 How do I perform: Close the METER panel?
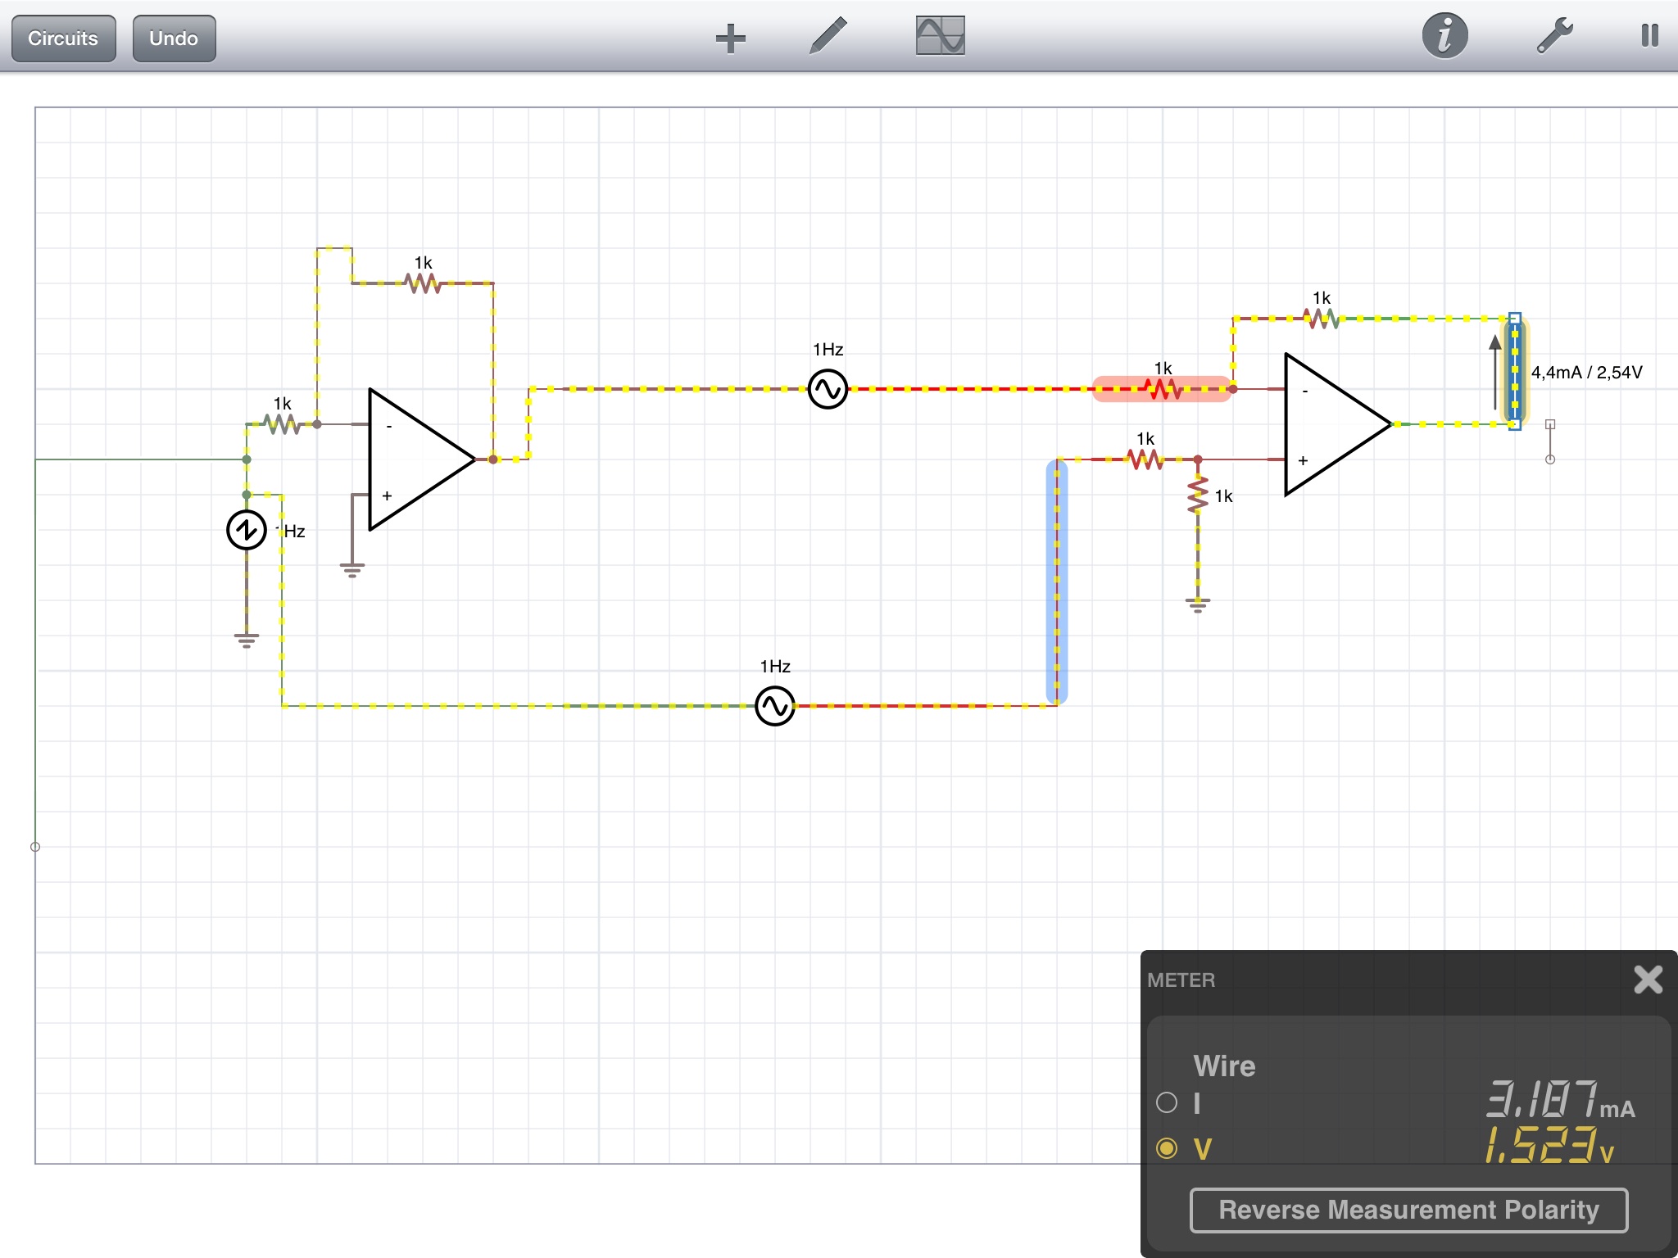point(1648,979)
